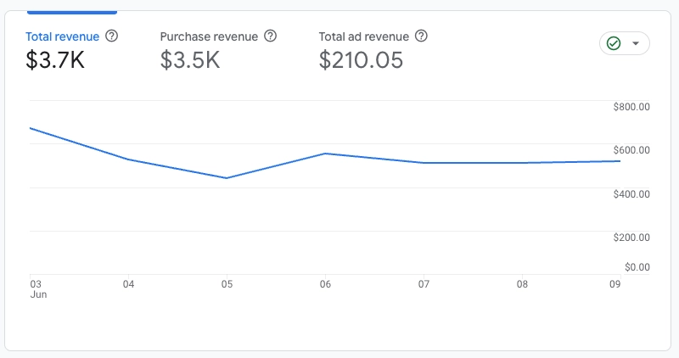Click the line's data point for Jun 08

tap(521, 163)
